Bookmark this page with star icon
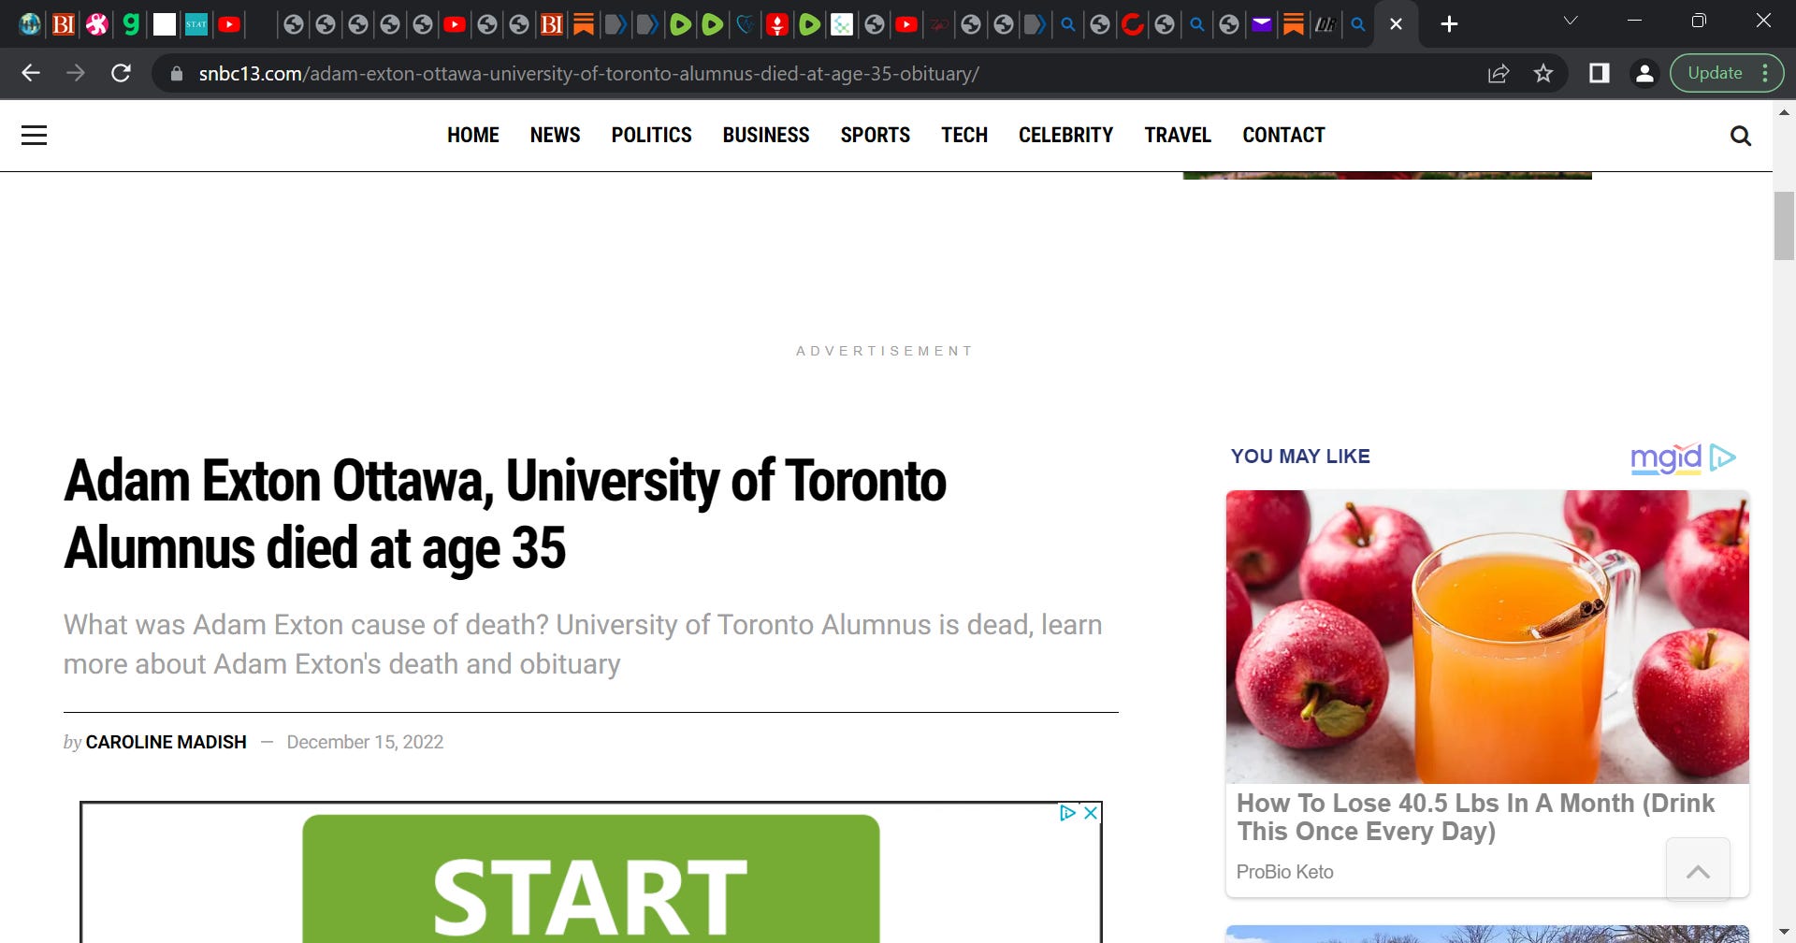Image resolution: width=1796 pixels, height=943 pixels. 1543,73
